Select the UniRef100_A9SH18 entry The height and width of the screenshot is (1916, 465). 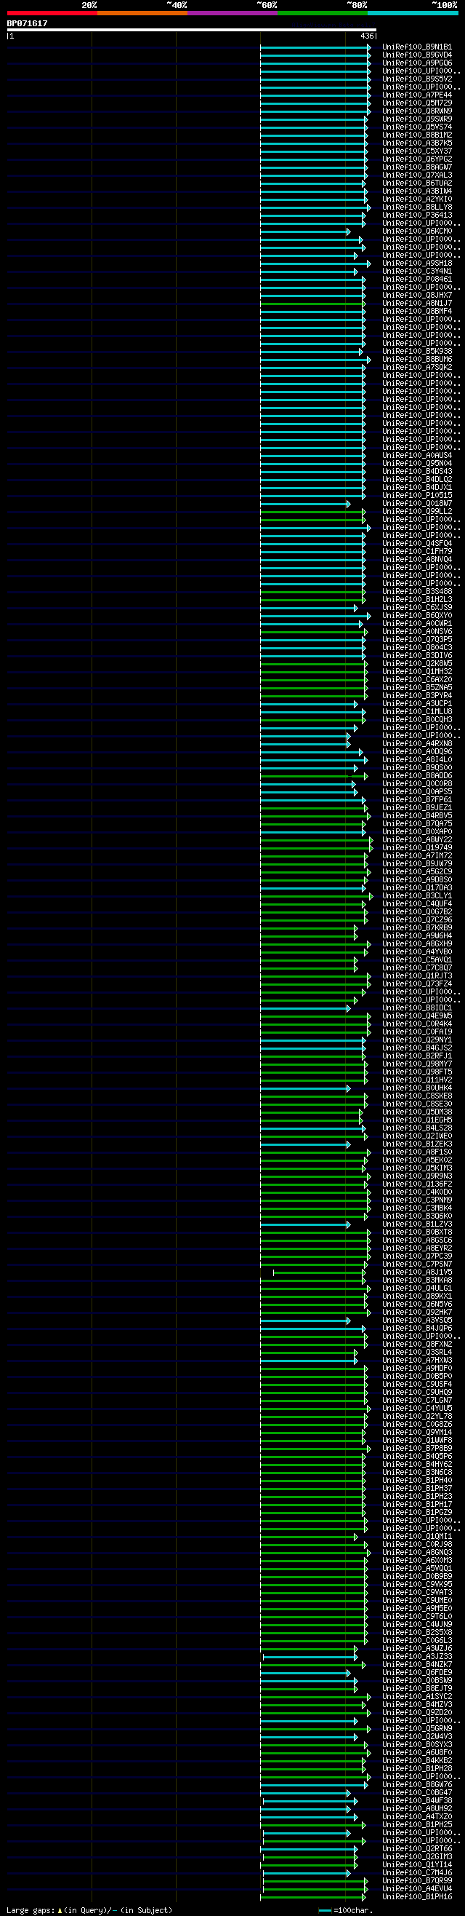click(417, 264)
